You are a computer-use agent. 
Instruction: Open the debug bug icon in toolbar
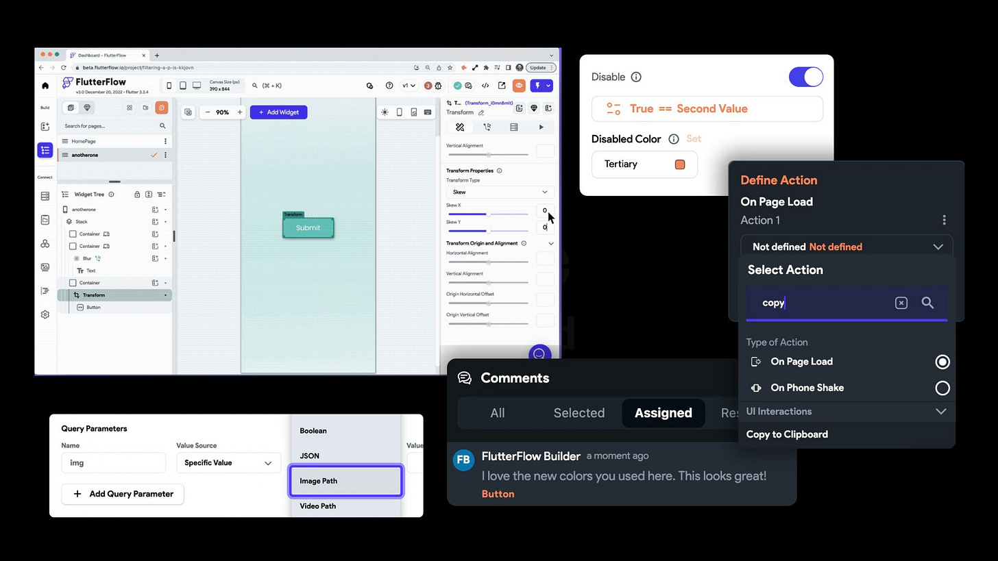[x=438, y=86]
